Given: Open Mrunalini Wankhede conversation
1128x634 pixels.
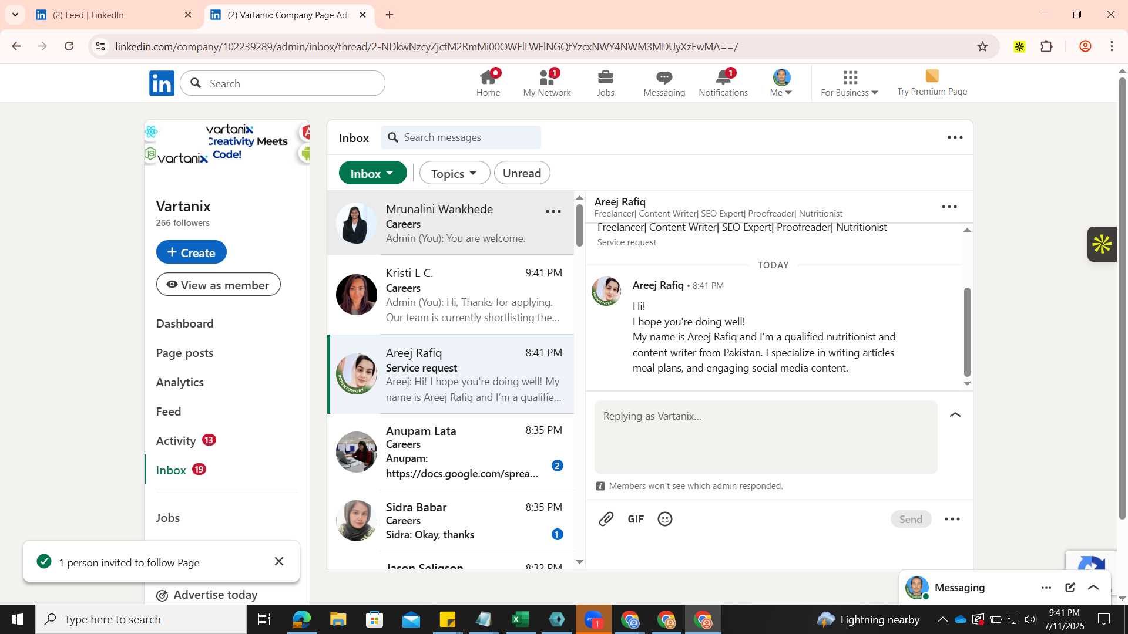Looking at the screenshot, I should tap(451, 223).
